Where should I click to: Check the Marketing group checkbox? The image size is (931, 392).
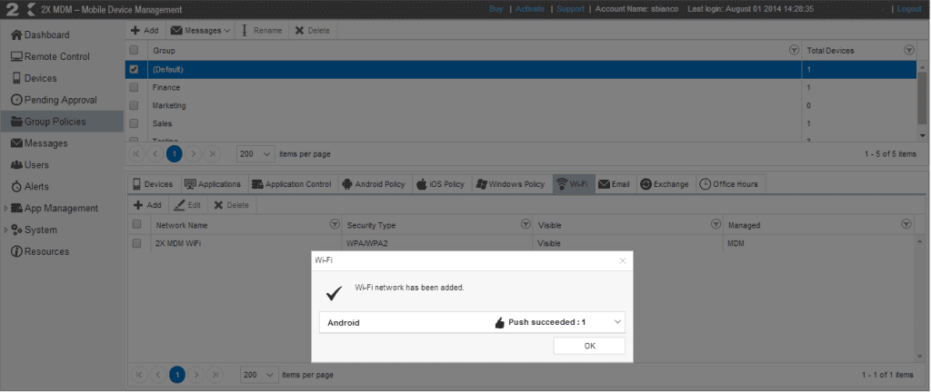[x=135, y=105]
